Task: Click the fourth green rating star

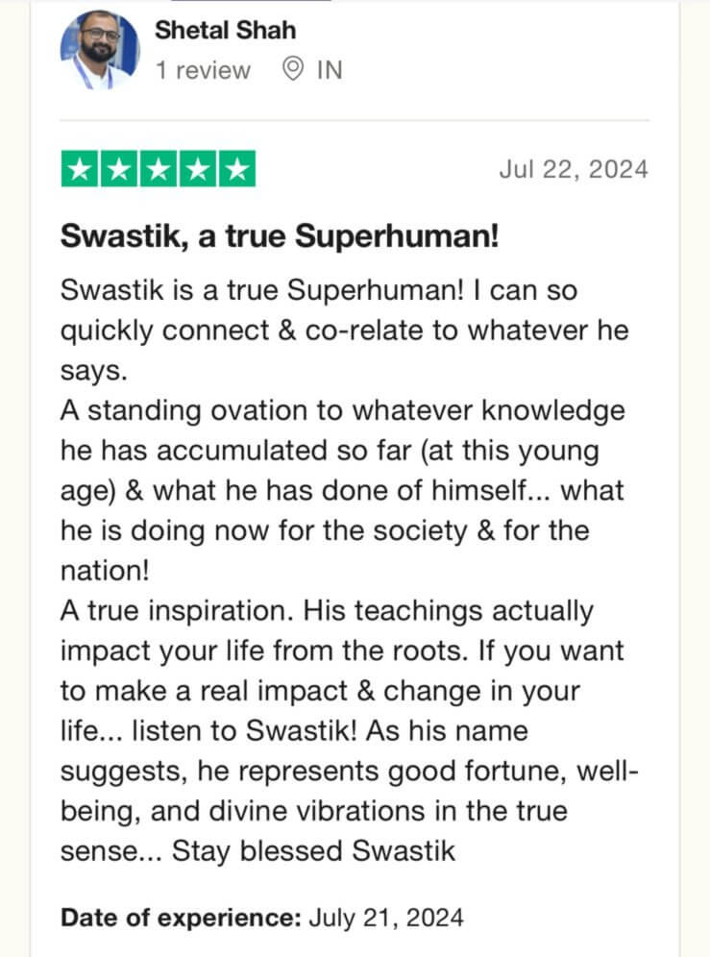Action: click(x=198, y=168)
